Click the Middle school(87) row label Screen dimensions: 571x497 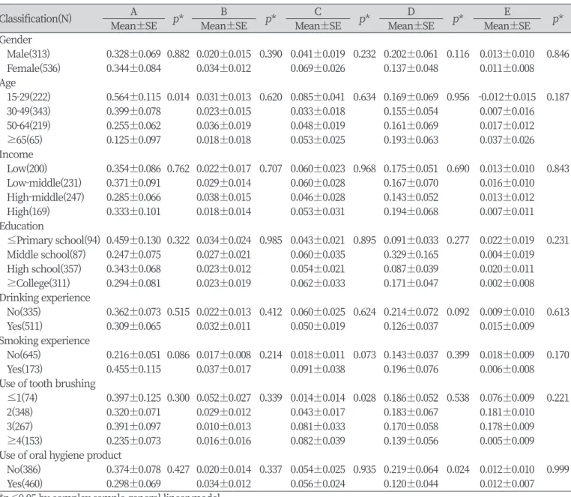click(x=46, y=254)
